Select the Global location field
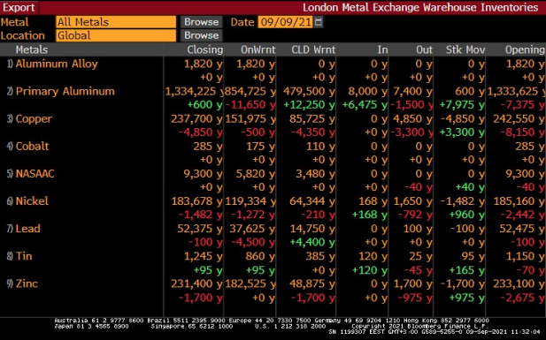This screenshot has width=546, height=340. (x=116, y=35)
